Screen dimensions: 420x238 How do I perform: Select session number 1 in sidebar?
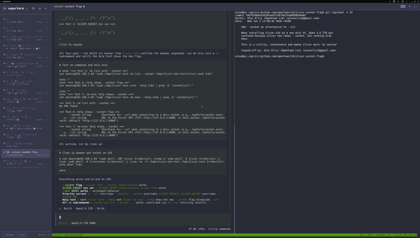coord(26,20)
